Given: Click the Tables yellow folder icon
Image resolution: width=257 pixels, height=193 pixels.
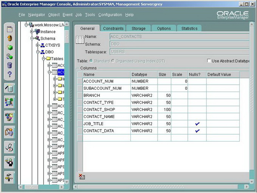Looking at the screenshot, I should [48, 58].
